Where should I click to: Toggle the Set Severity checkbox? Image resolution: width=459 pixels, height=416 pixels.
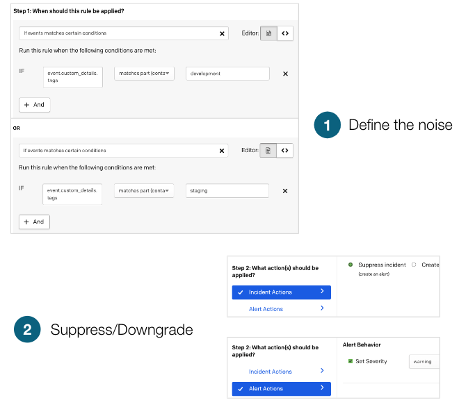pyautogui.click(x=350, y=361)
